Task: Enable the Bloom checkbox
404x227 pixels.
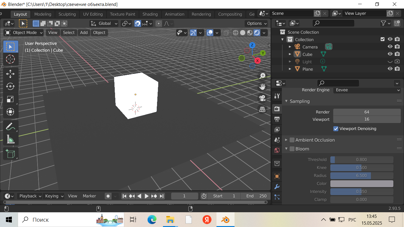Action: 292,149
